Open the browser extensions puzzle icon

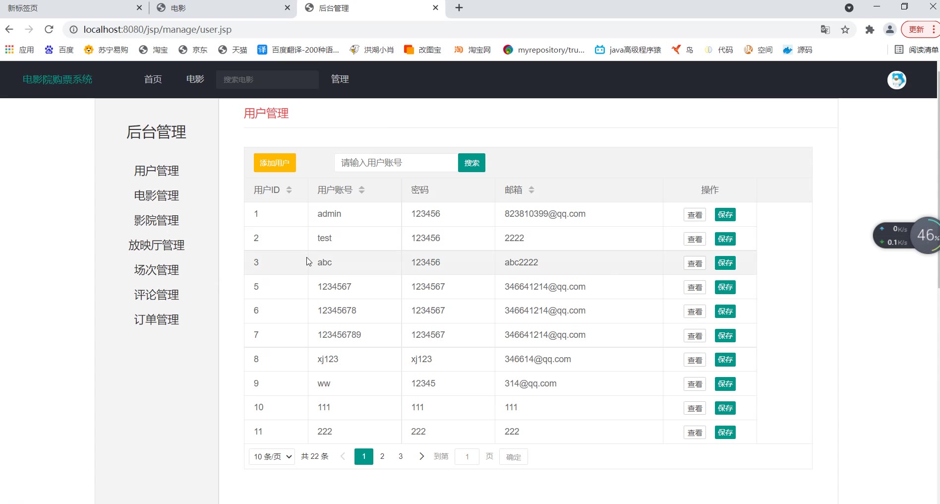pyautogui.click(x=870, y=30)
